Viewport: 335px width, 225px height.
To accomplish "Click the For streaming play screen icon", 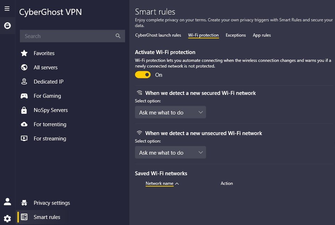I will [x=24, y=139].
